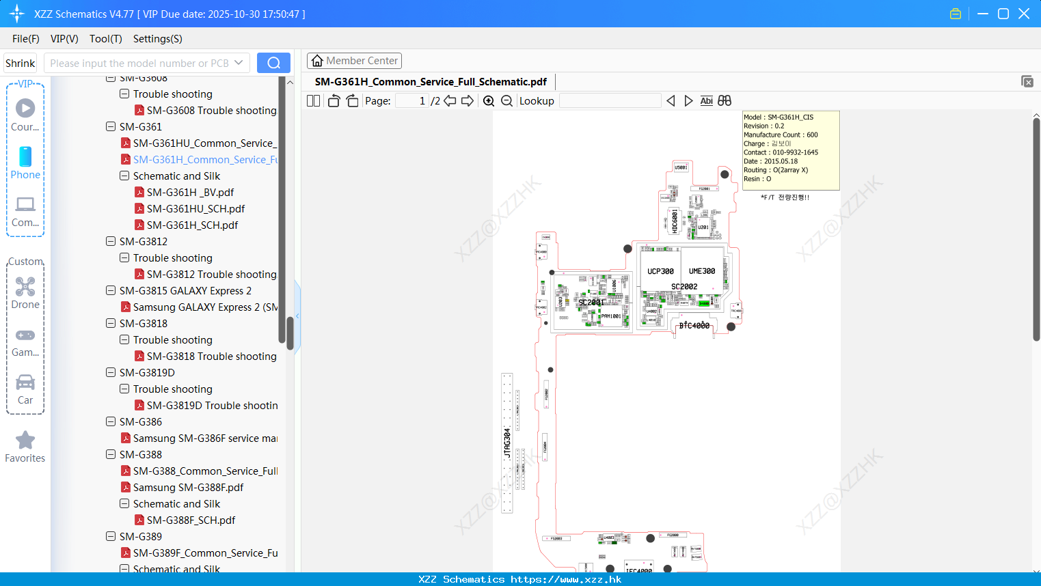Open SM-G361HU_Common_Service PDF file

click(199, 143)
